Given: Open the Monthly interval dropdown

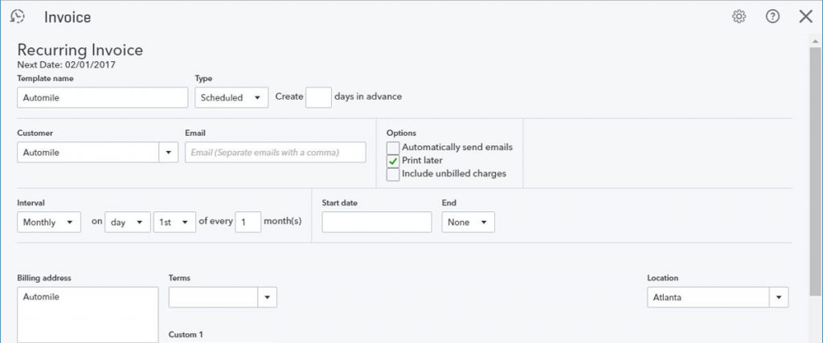Looking at the screenshot, I should [48, 223].
